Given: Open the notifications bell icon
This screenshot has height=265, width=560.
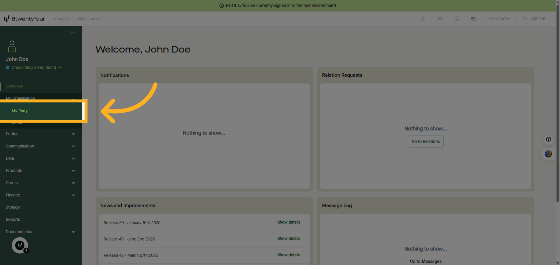Looking at the screenshot, I should pyautogui.click(x=457, y=19).
